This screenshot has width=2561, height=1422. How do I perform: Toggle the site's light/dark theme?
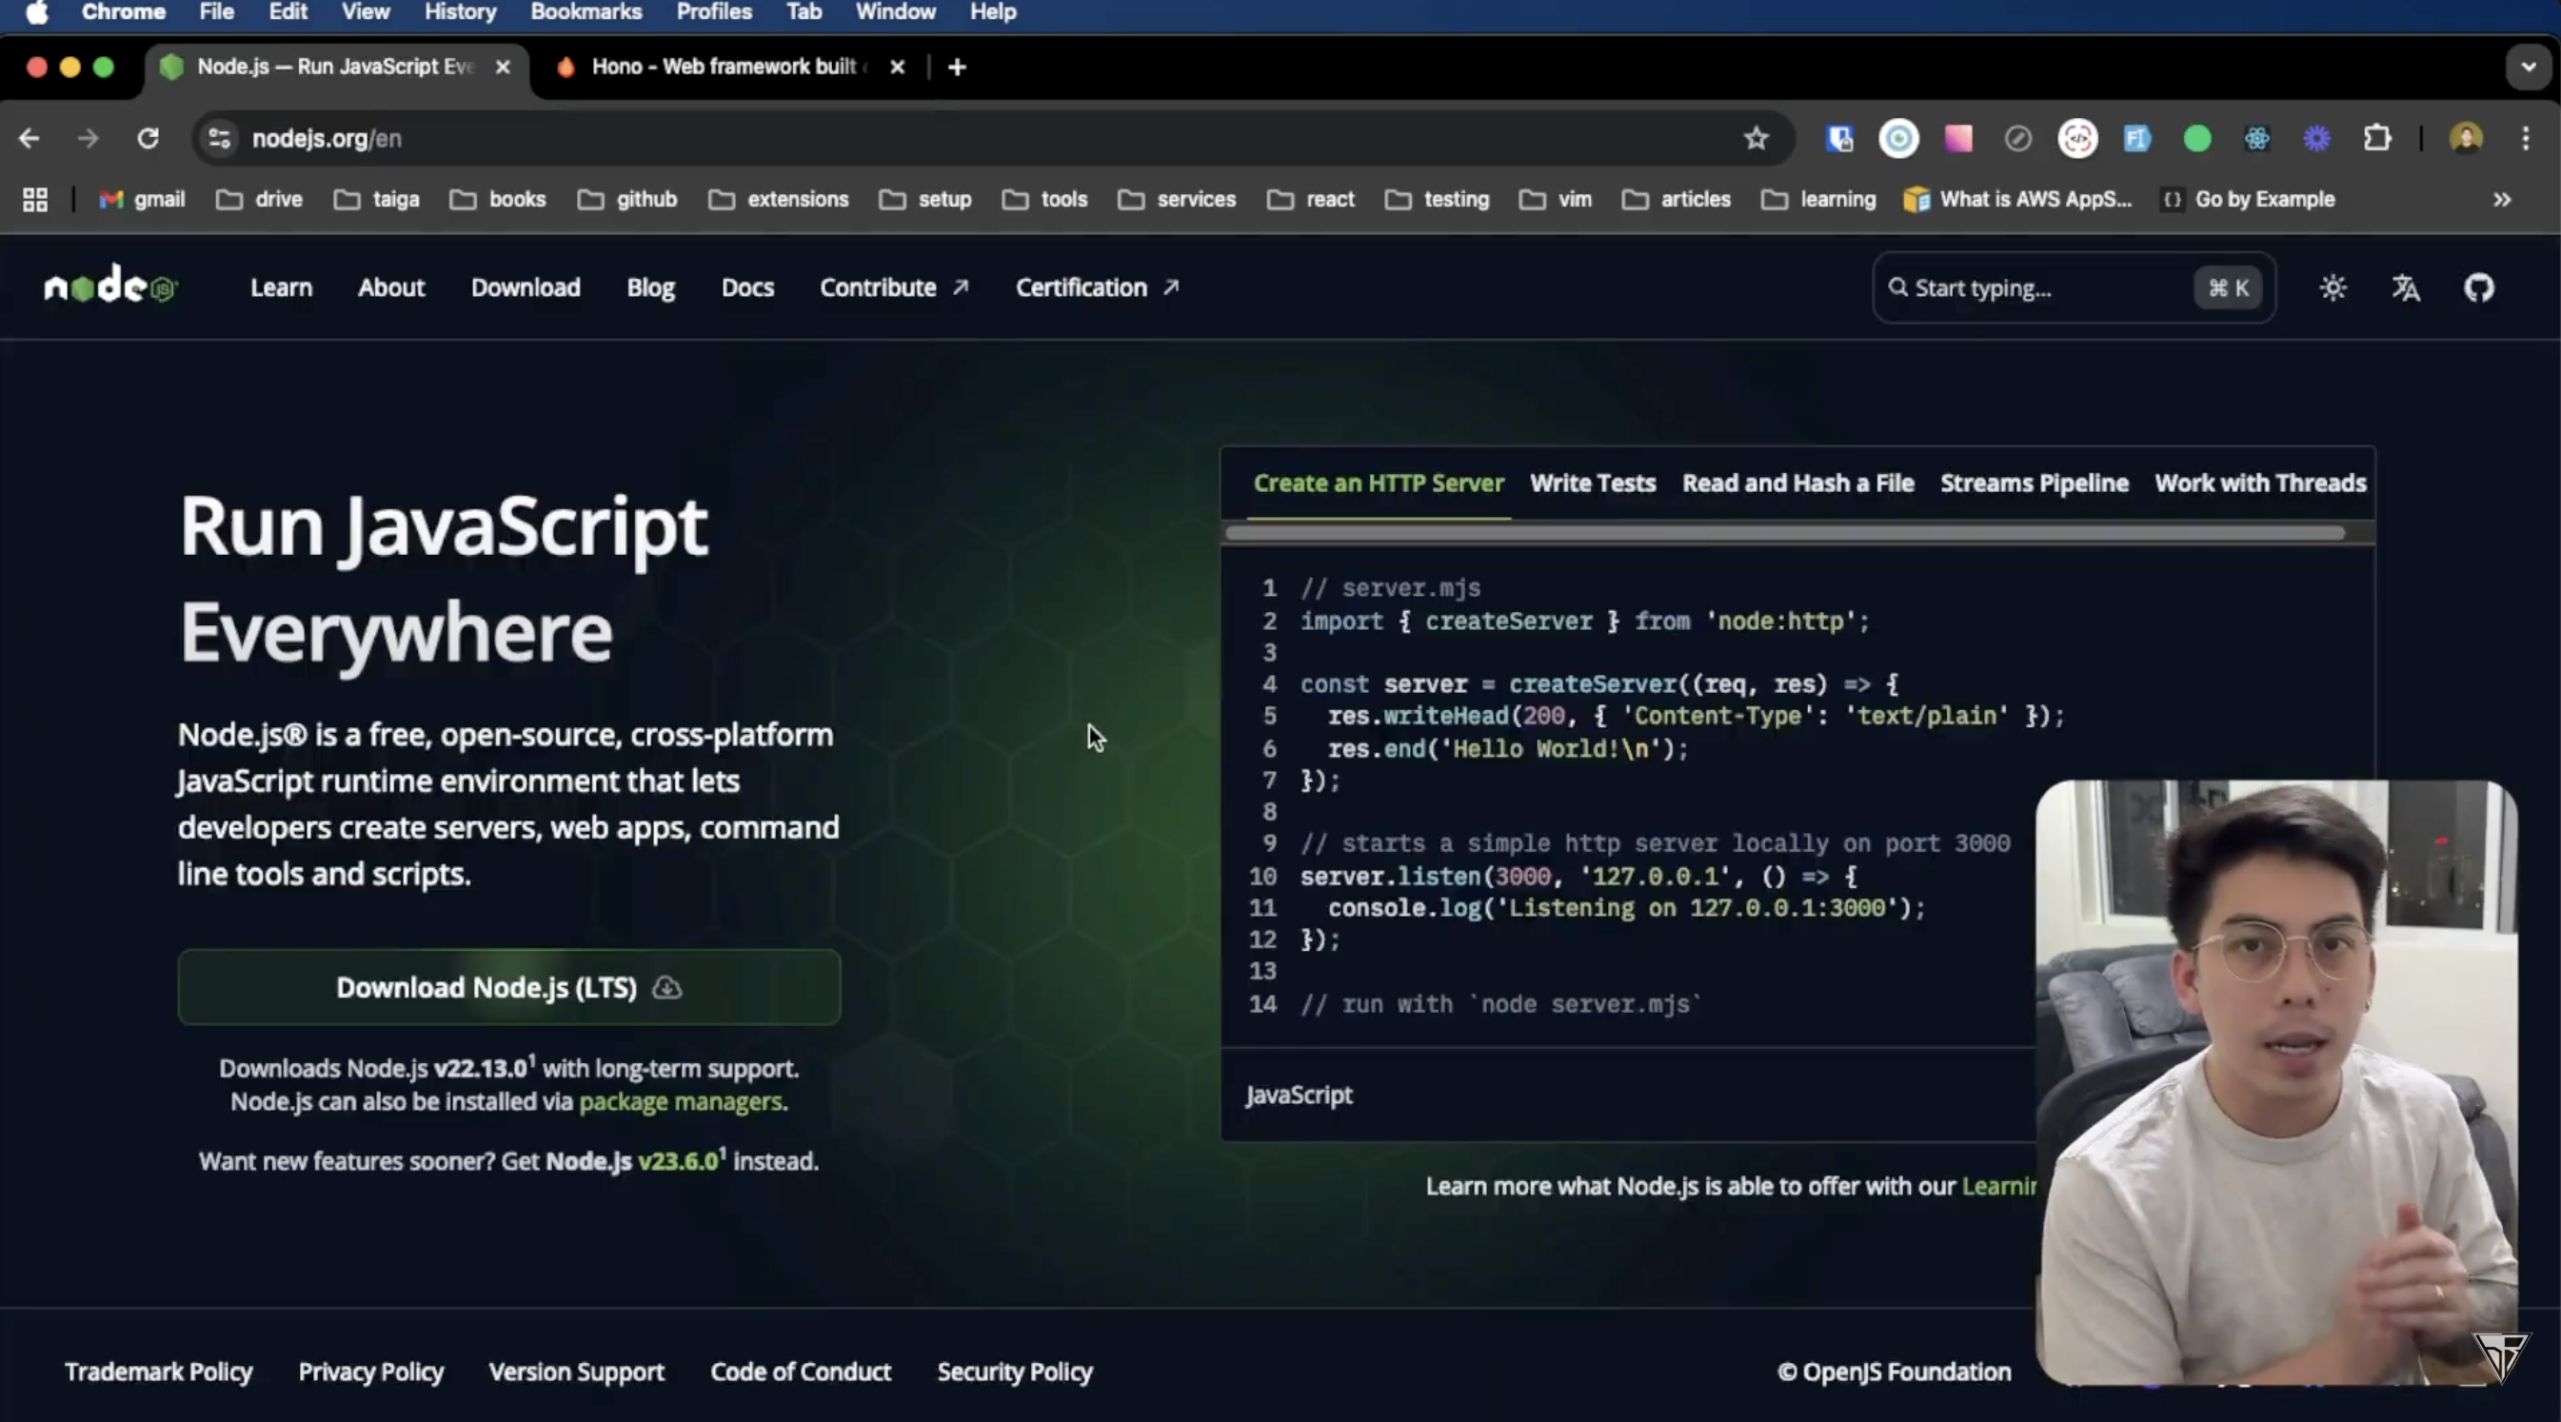(2333, 287)
